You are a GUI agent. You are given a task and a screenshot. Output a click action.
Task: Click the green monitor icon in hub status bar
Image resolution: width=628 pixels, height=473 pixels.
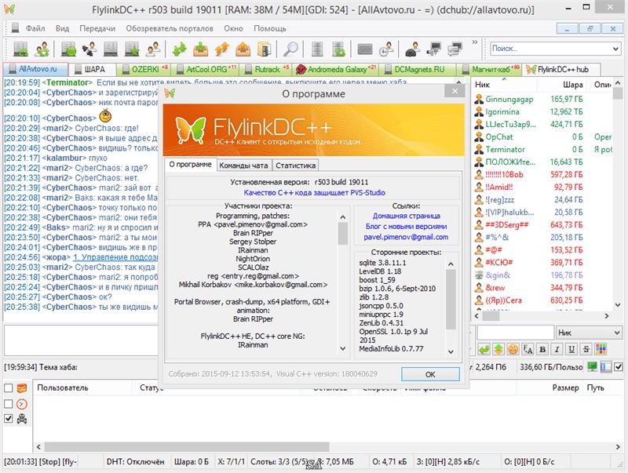tap(592, 366)
